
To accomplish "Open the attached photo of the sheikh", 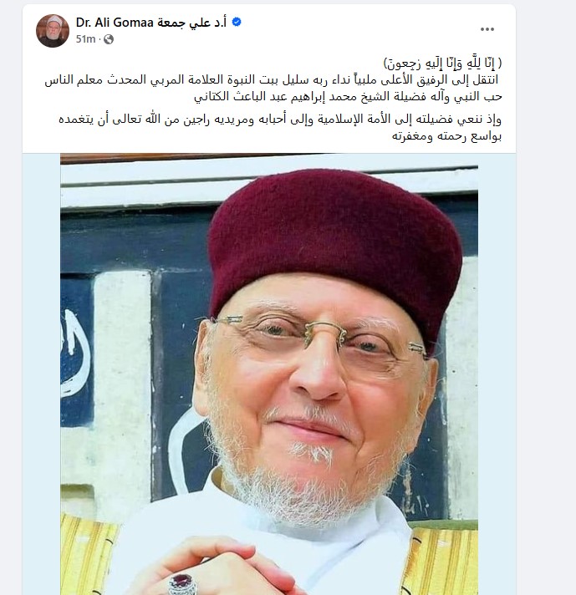I will click(269, 374).
